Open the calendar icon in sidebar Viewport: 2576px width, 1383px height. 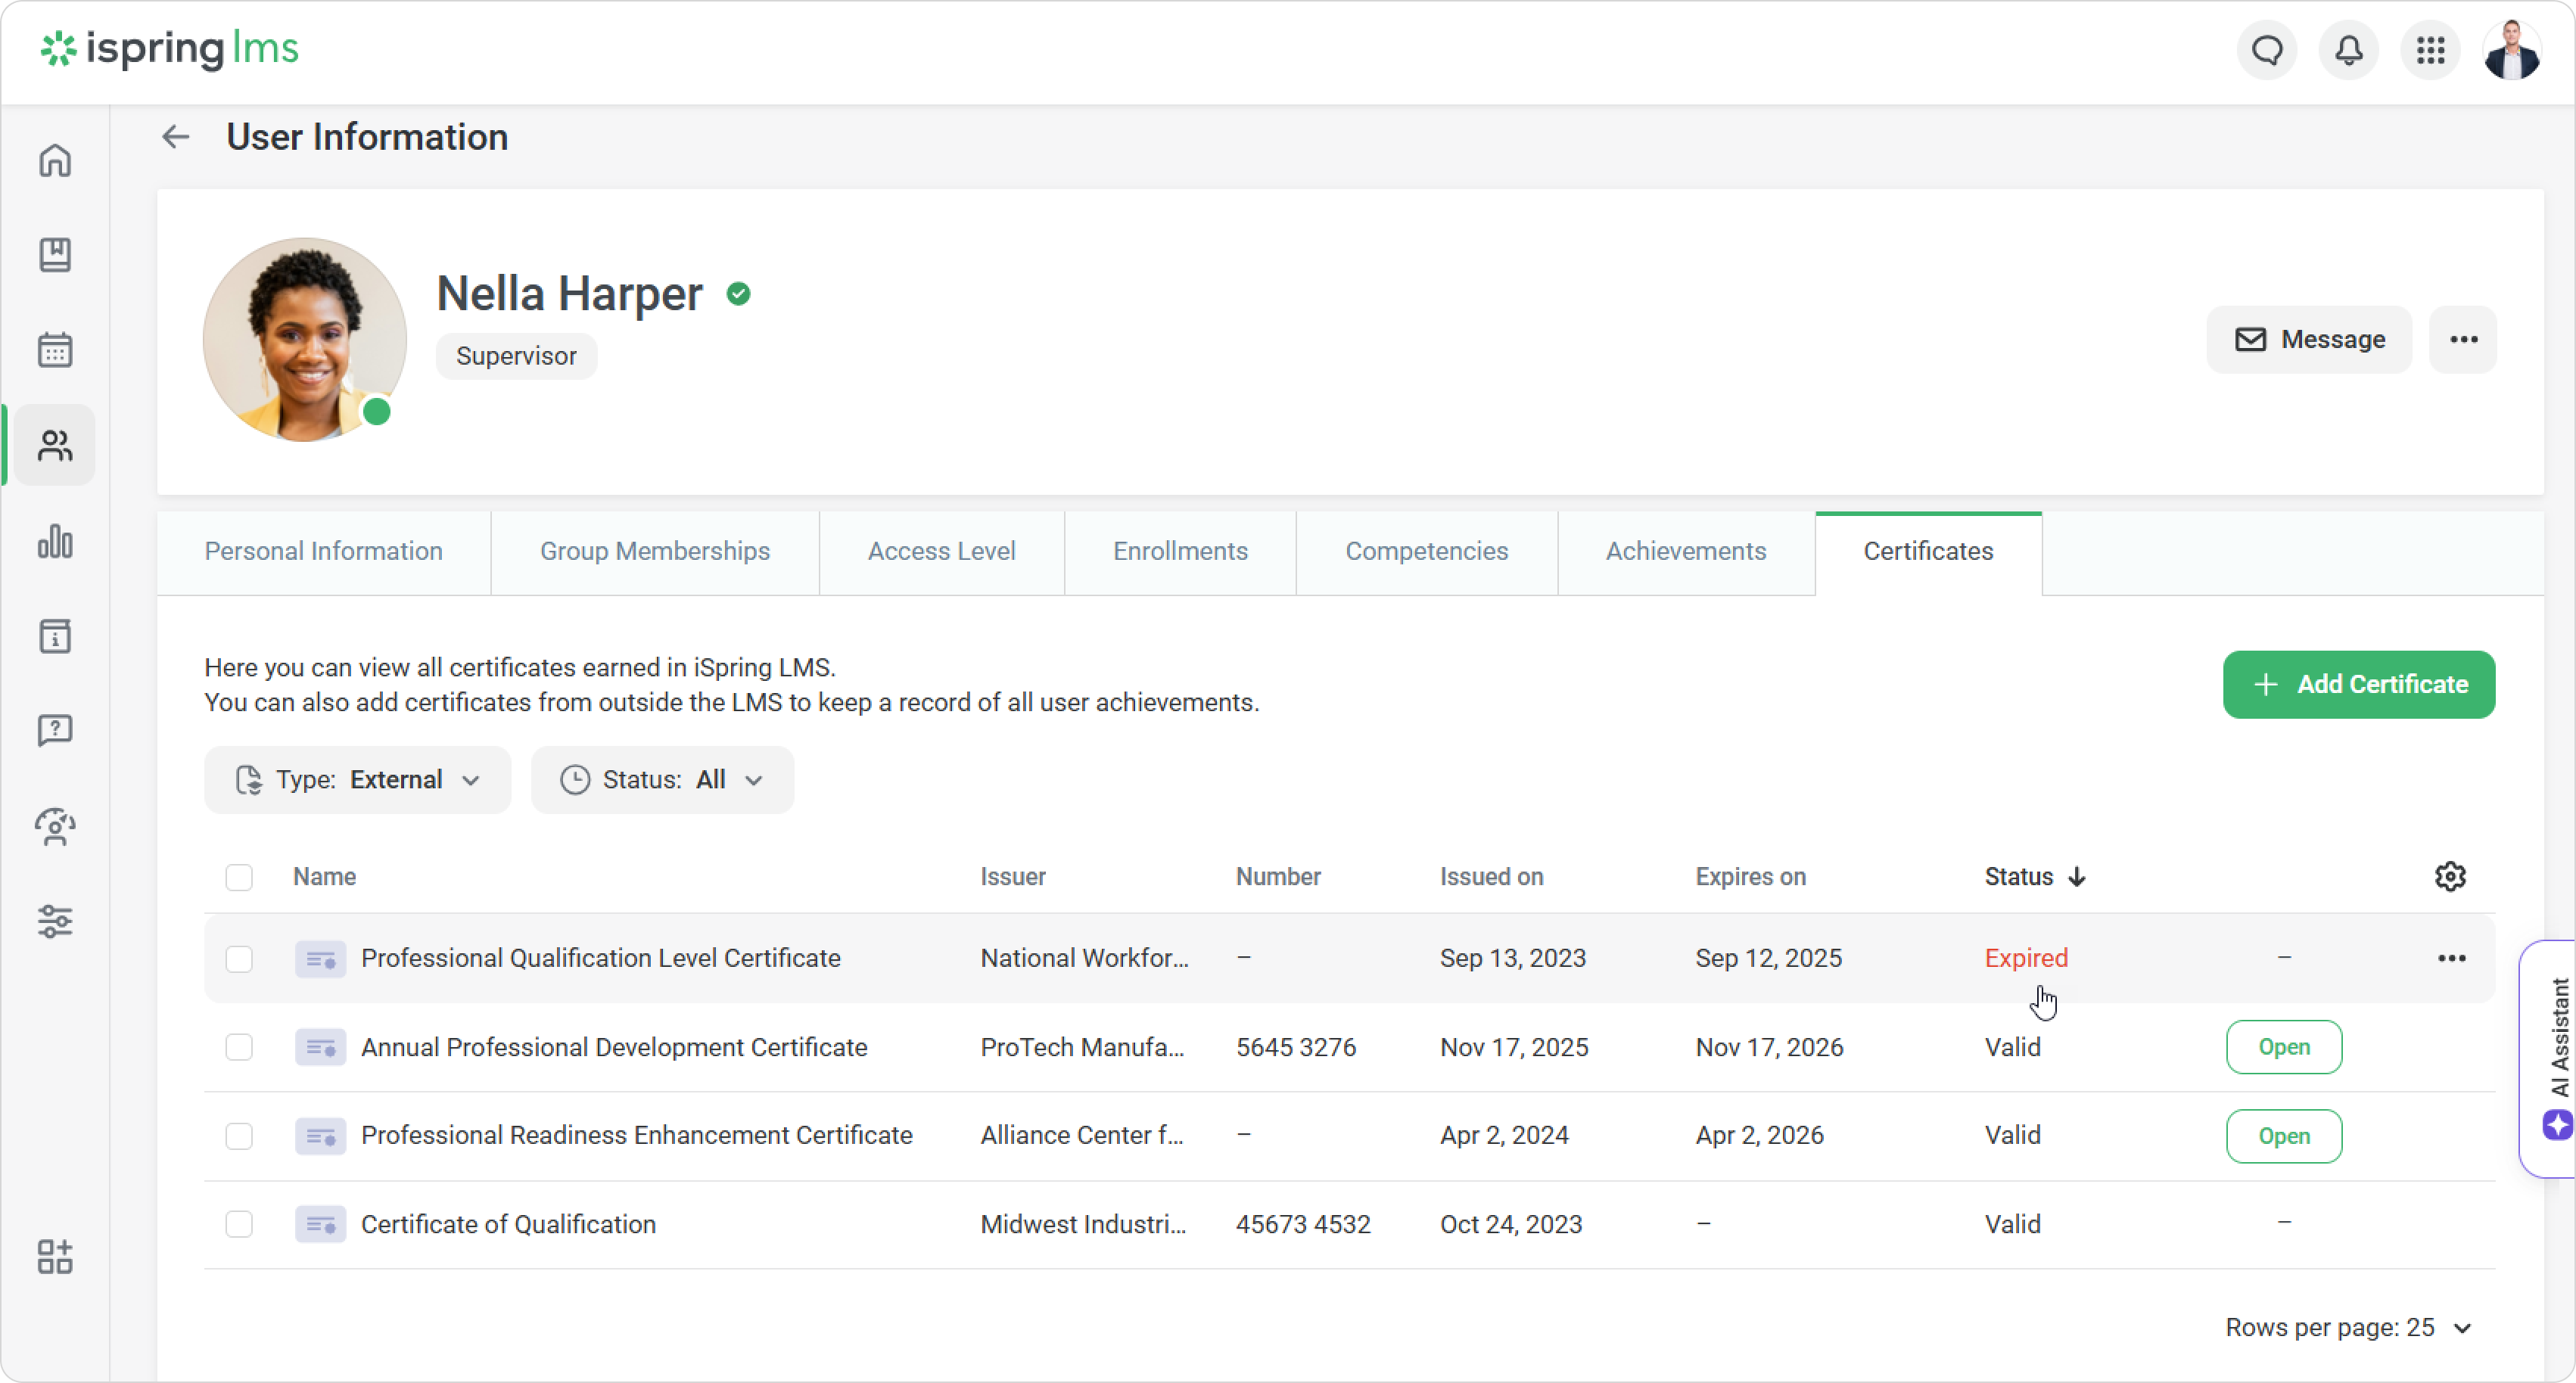pos(55,350)
